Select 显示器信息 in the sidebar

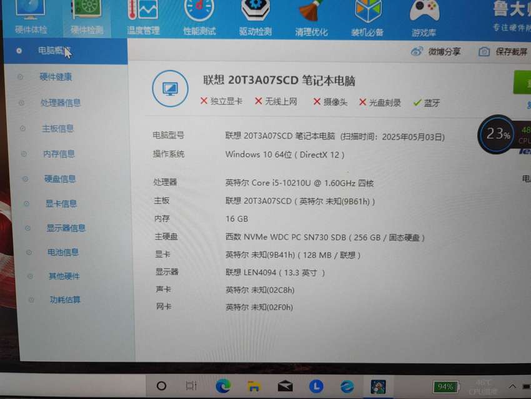pyautogui.click(x=66, y=228)
